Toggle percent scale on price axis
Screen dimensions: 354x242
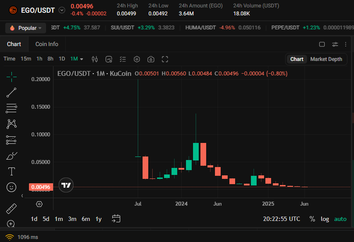(x=312, y=219)
